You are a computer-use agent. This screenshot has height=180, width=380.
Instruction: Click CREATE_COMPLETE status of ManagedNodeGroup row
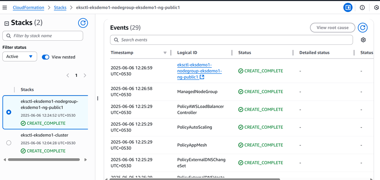click(260, 92)
